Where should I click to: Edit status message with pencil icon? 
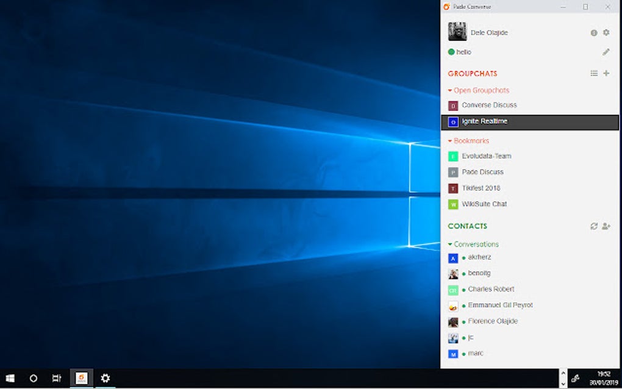(606, 52)
